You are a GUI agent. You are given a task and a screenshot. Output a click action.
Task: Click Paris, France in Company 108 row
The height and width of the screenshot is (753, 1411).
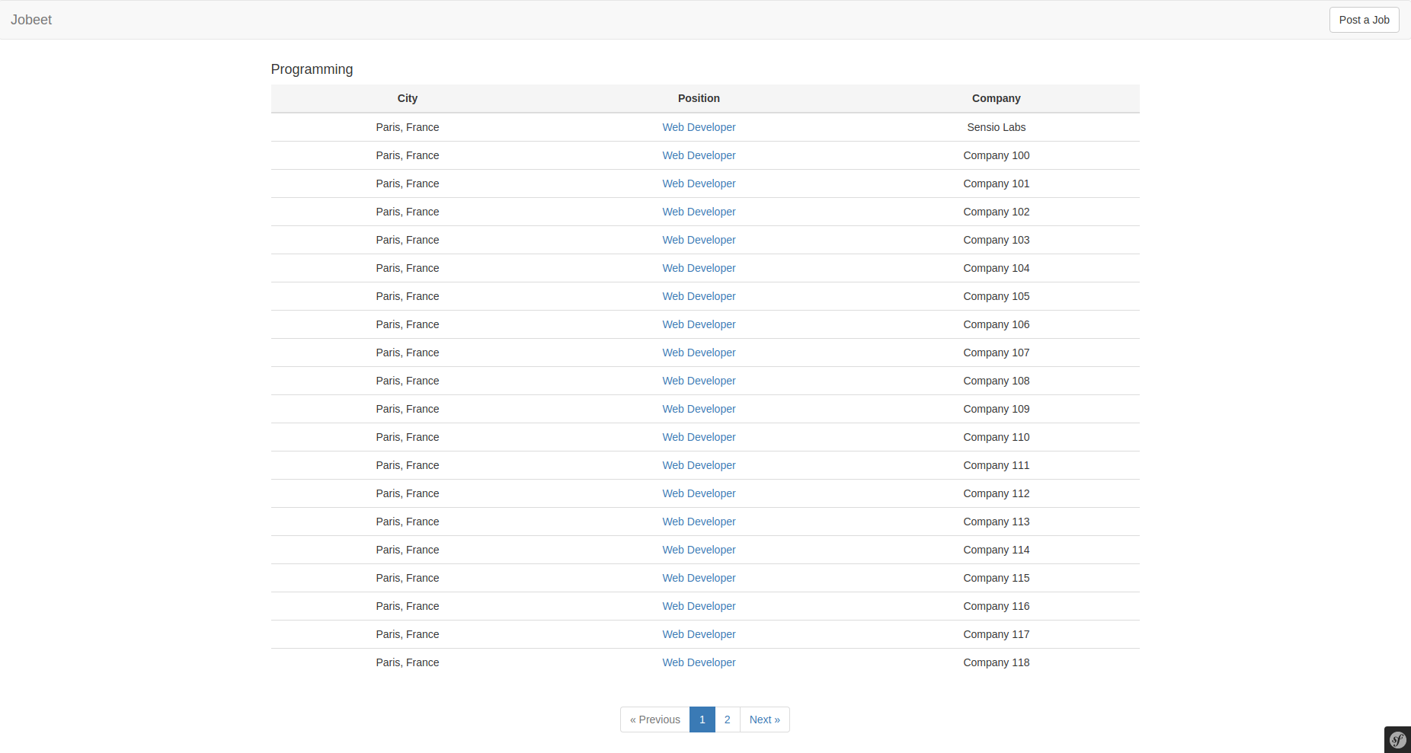pyautogui.click(x=408, y=381)
